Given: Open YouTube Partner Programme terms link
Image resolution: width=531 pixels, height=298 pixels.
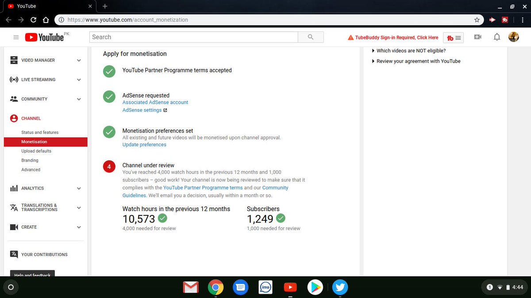Looking at the screenshot, I should pos(203,188).
